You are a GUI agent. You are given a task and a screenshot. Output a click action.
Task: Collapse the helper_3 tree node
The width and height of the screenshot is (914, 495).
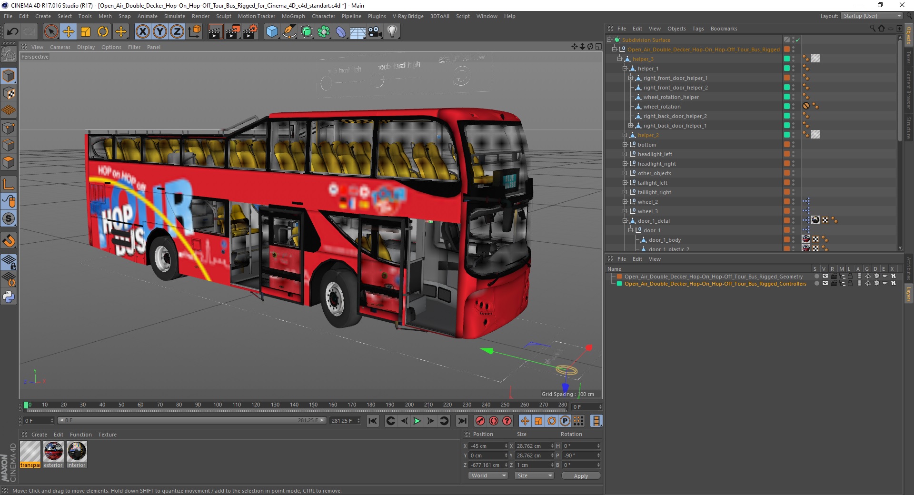point(619,59)
